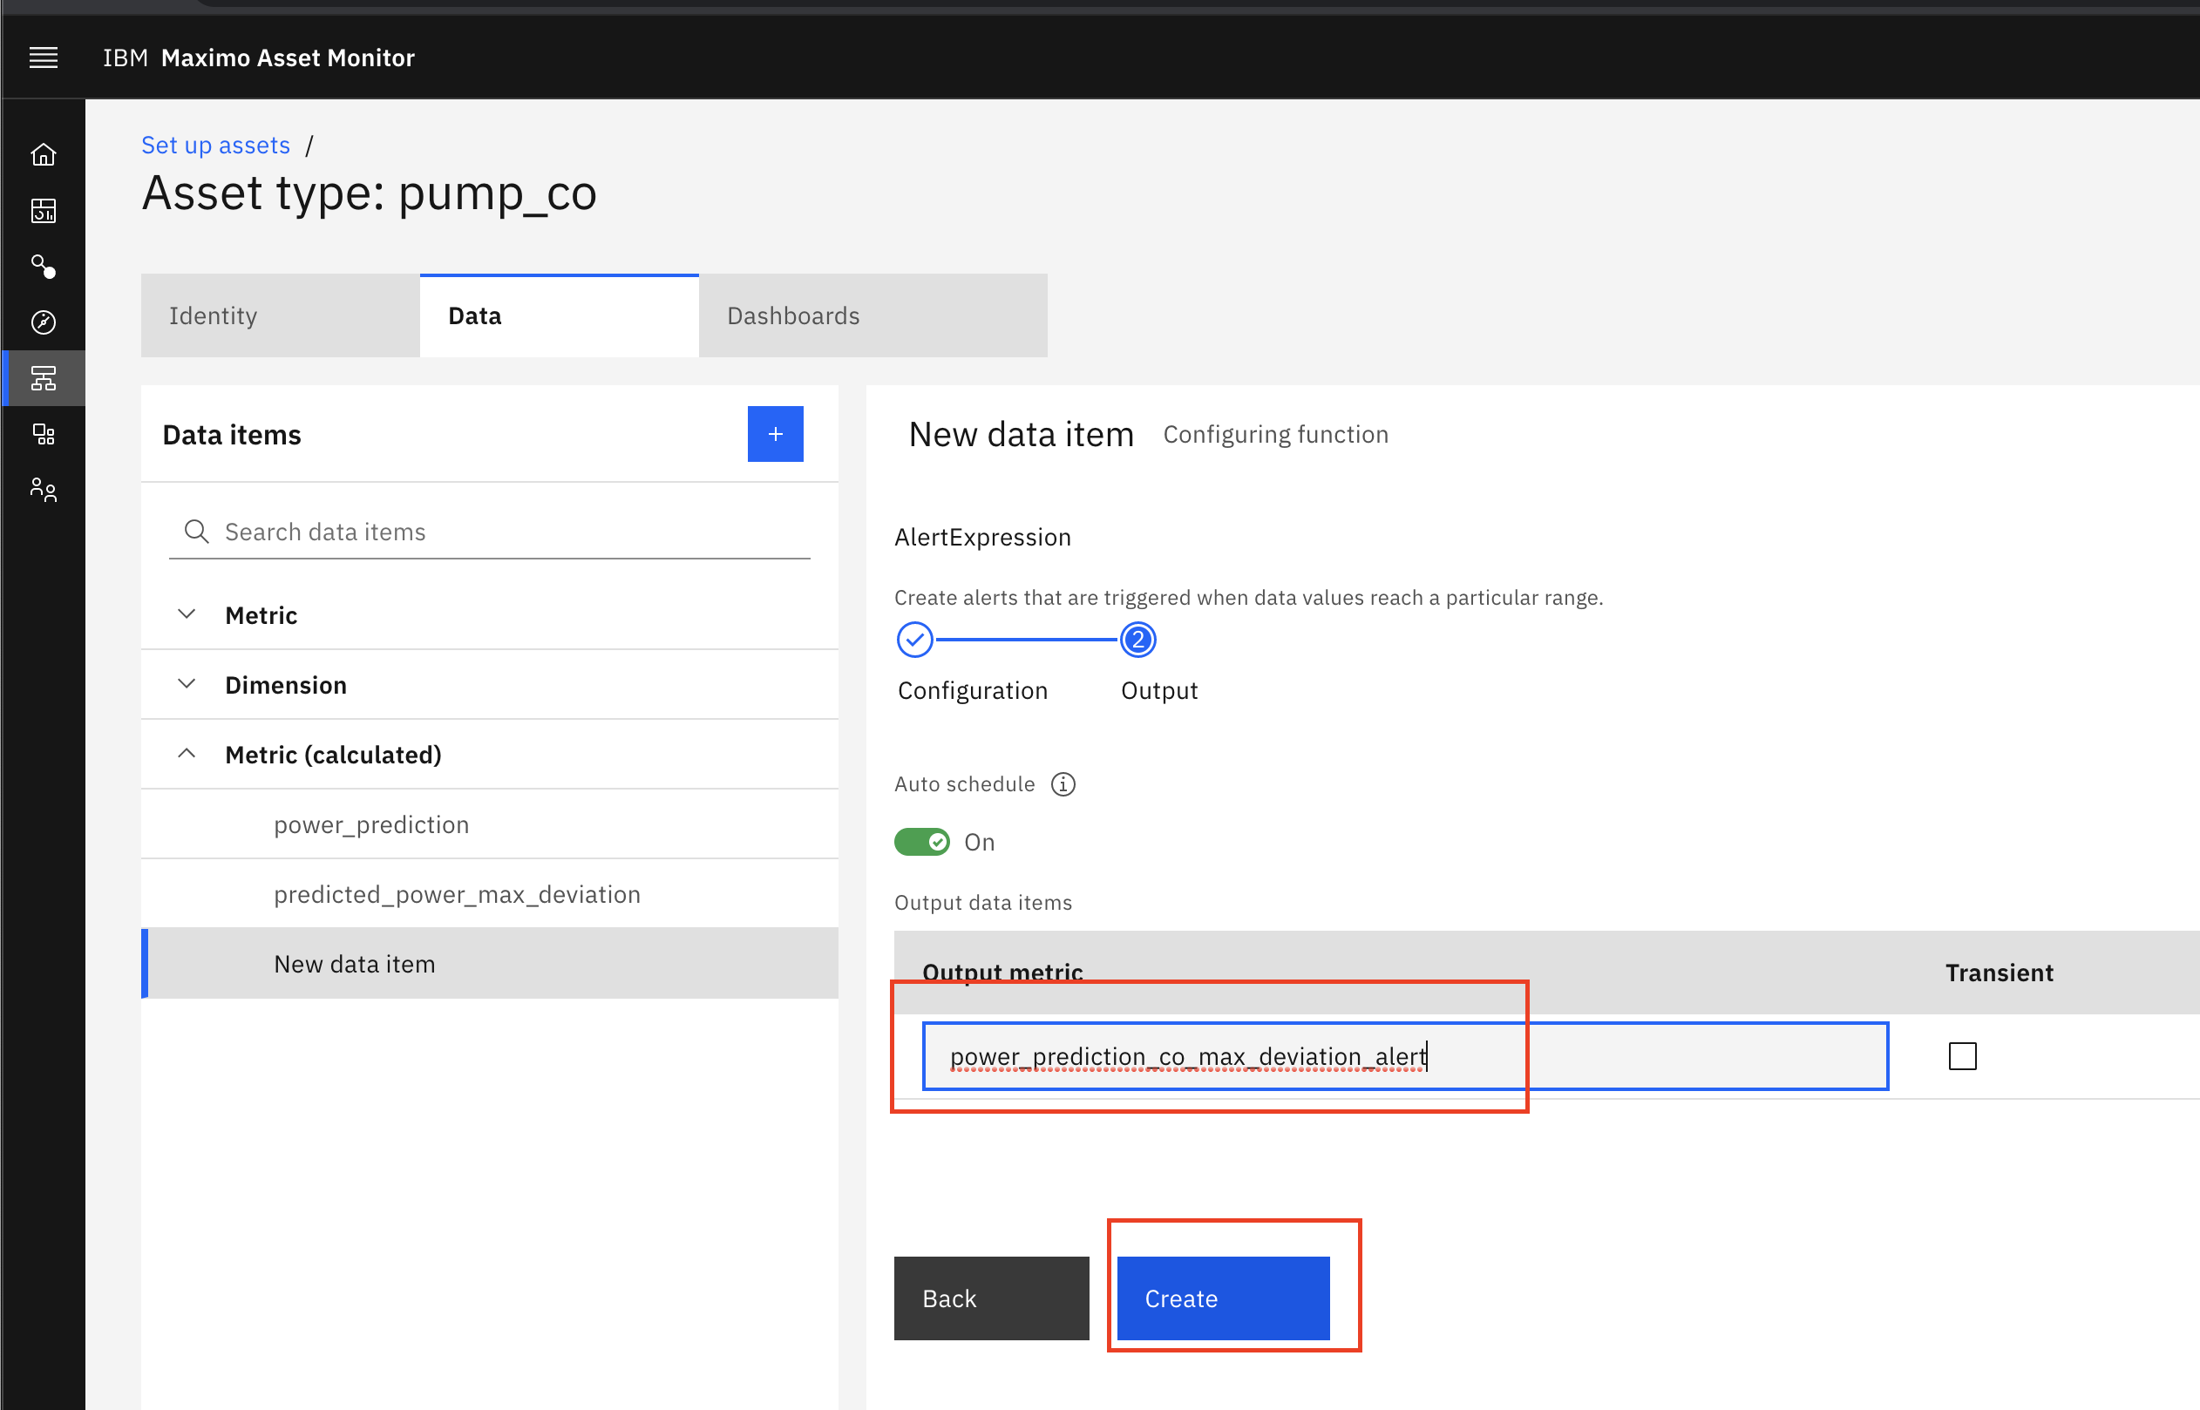
Task: Click the Transient column header
Action: pos(2000,973)
